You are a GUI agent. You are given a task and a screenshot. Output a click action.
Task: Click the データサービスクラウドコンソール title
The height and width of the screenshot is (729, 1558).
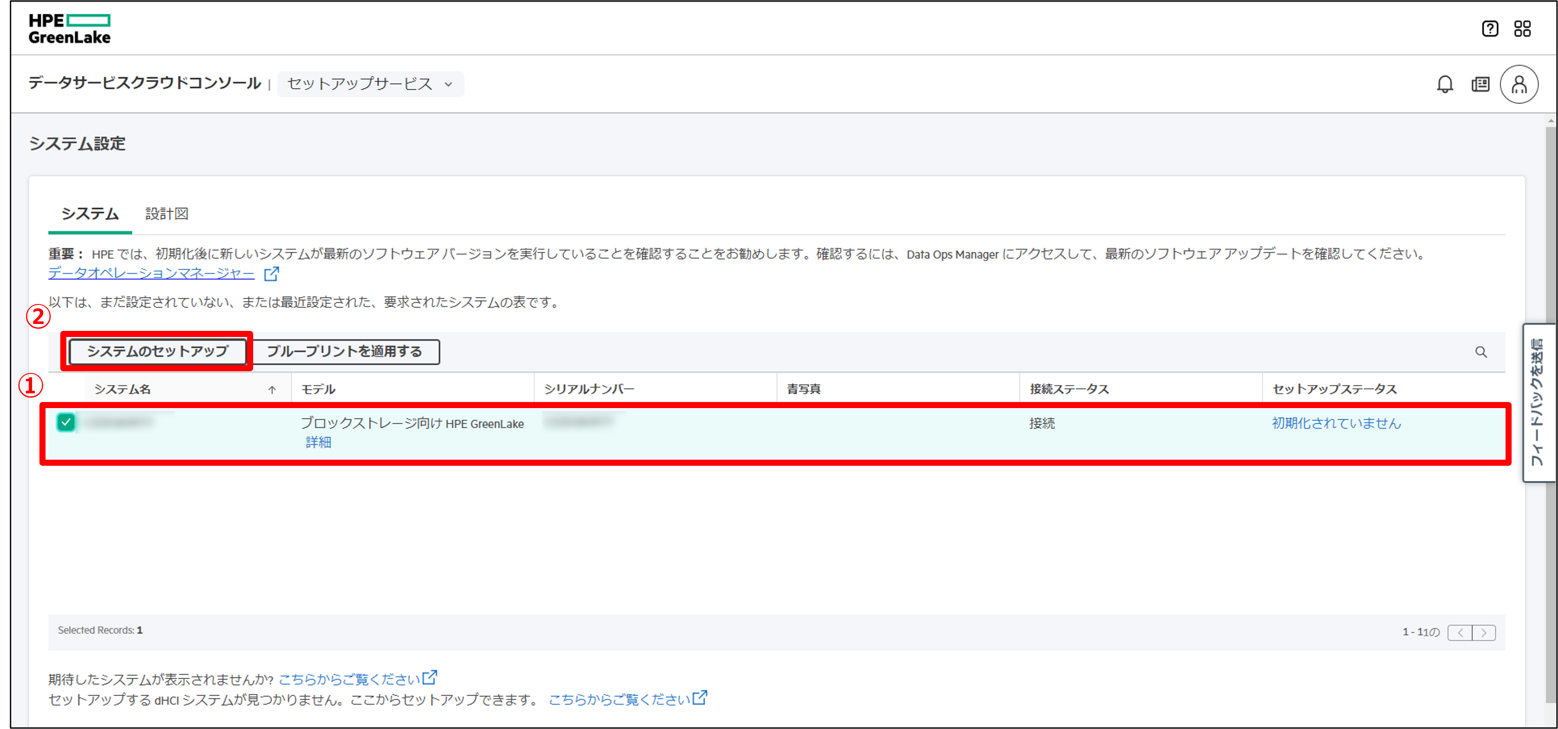point(144,84)
